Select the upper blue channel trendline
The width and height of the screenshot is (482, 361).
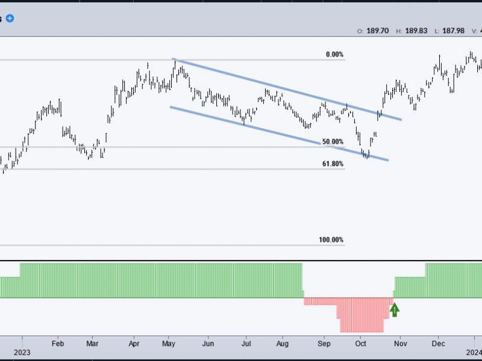coord(287,89)
